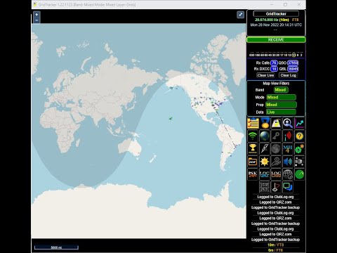Click the gray key icon
This screenshot has height=253, width=337.
coord(276,136)
